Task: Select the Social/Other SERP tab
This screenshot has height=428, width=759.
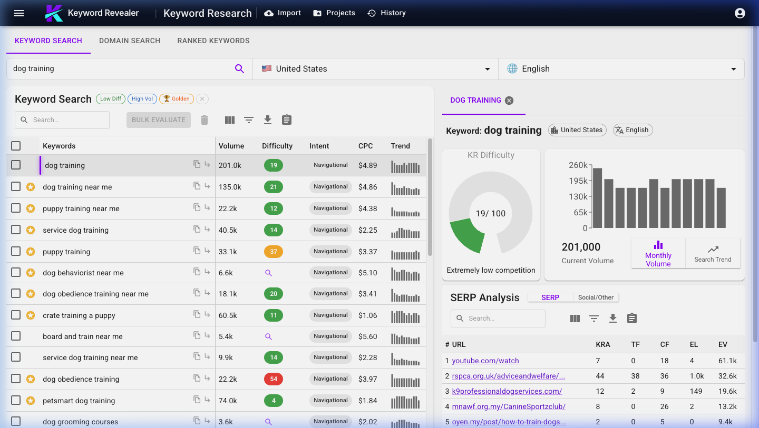Action: click(x=596, y=297)
